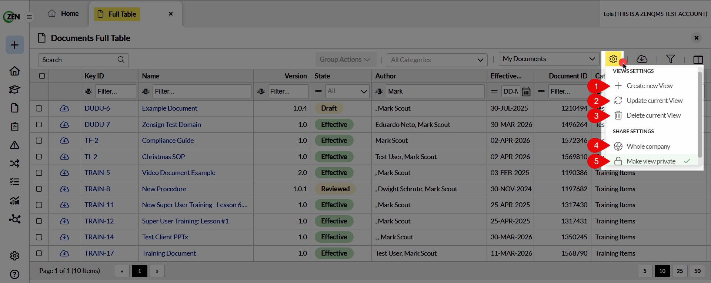
Task: Choose Make view private option
Action: [651, 161]
